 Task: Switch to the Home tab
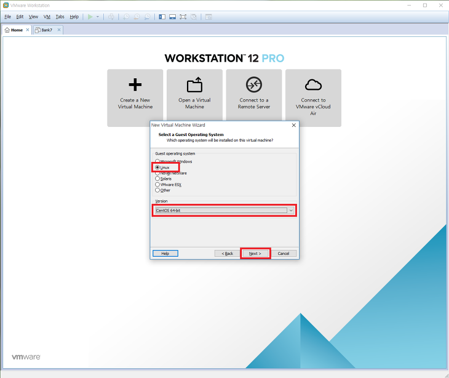17,30
